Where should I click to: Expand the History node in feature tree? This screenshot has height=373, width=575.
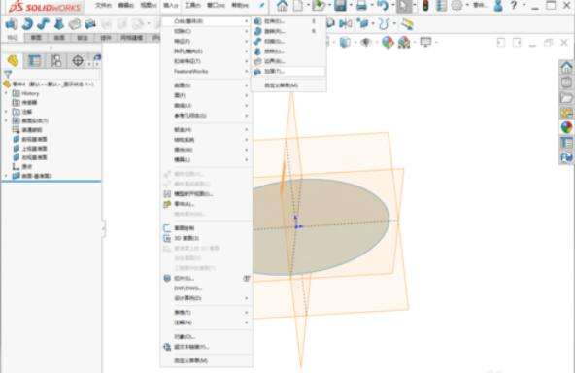(6, 93)
